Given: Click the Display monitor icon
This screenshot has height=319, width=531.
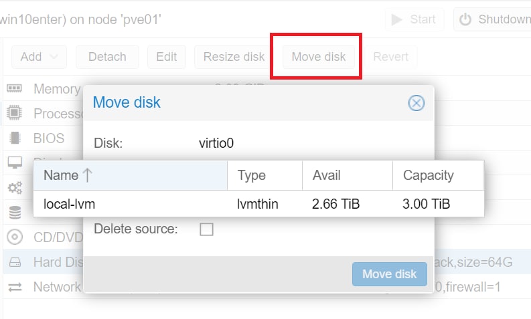Looking at the screenshot, I should pyautogui.click(x=15, y=163).
